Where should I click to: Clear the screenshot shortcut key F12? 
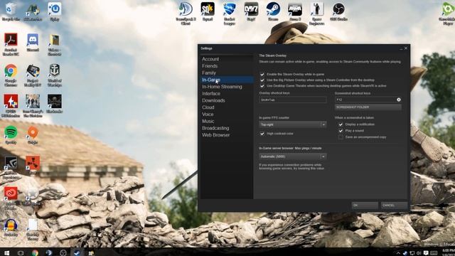point(399,100)
